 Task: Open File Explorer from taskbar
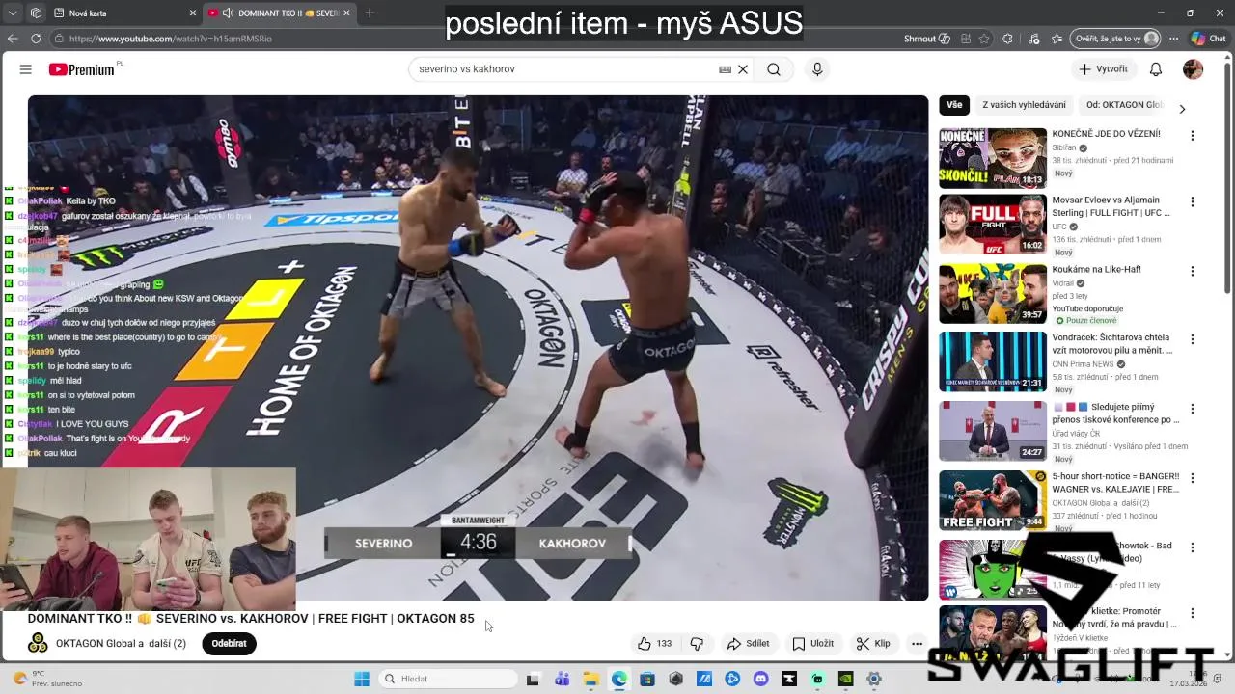point(590,679)
